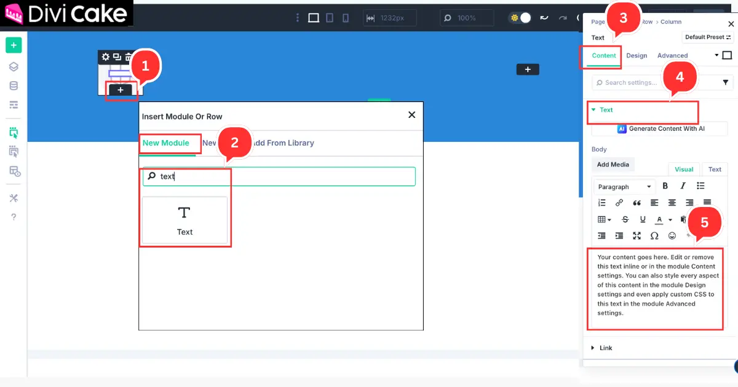This screenshot has height=387, width=738.
Task: Click the Add Media button
Action: [613, 164]
